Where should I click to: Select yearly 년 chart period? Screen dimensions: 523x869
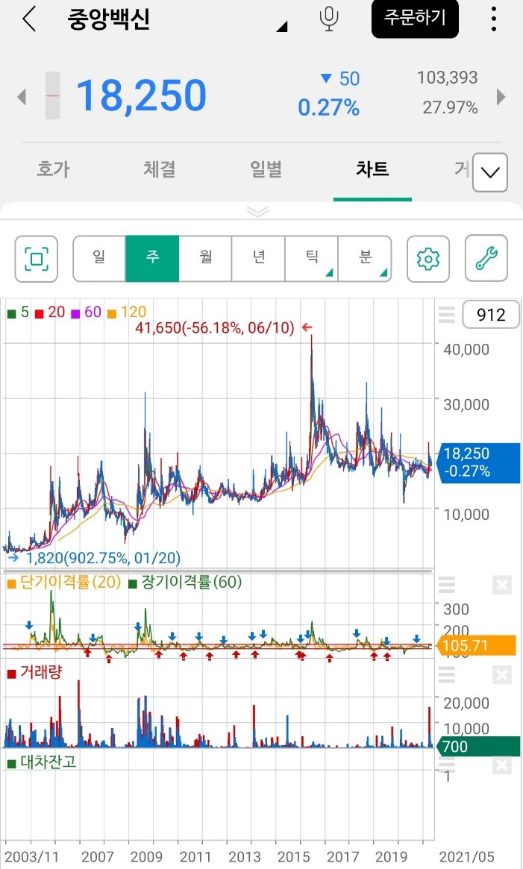click(x=258, y=259)
